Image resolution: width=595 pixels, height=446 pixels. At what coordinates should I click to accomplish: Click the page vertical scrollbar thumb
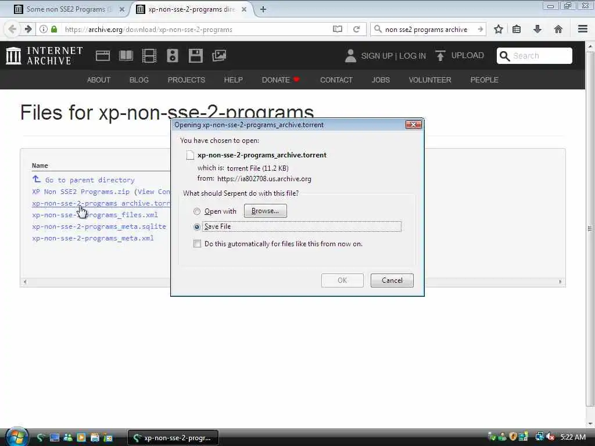tap(590, 229)
